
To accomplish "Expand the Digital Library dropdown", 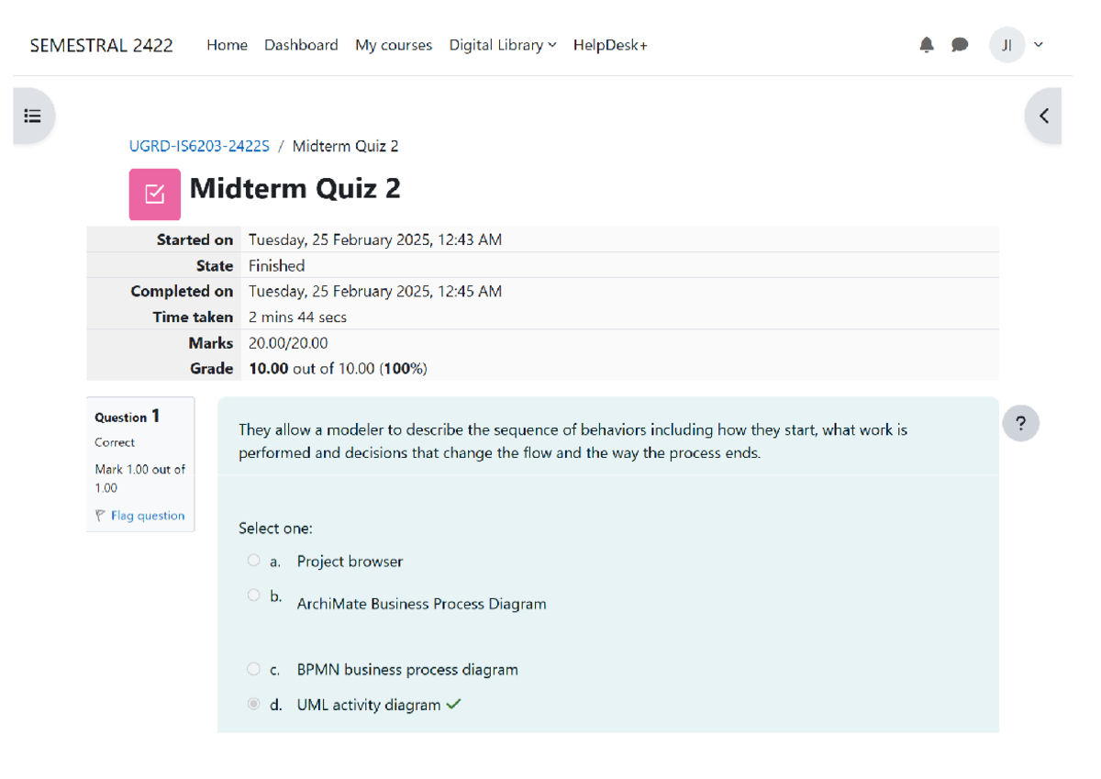I will tap(503, 45).
